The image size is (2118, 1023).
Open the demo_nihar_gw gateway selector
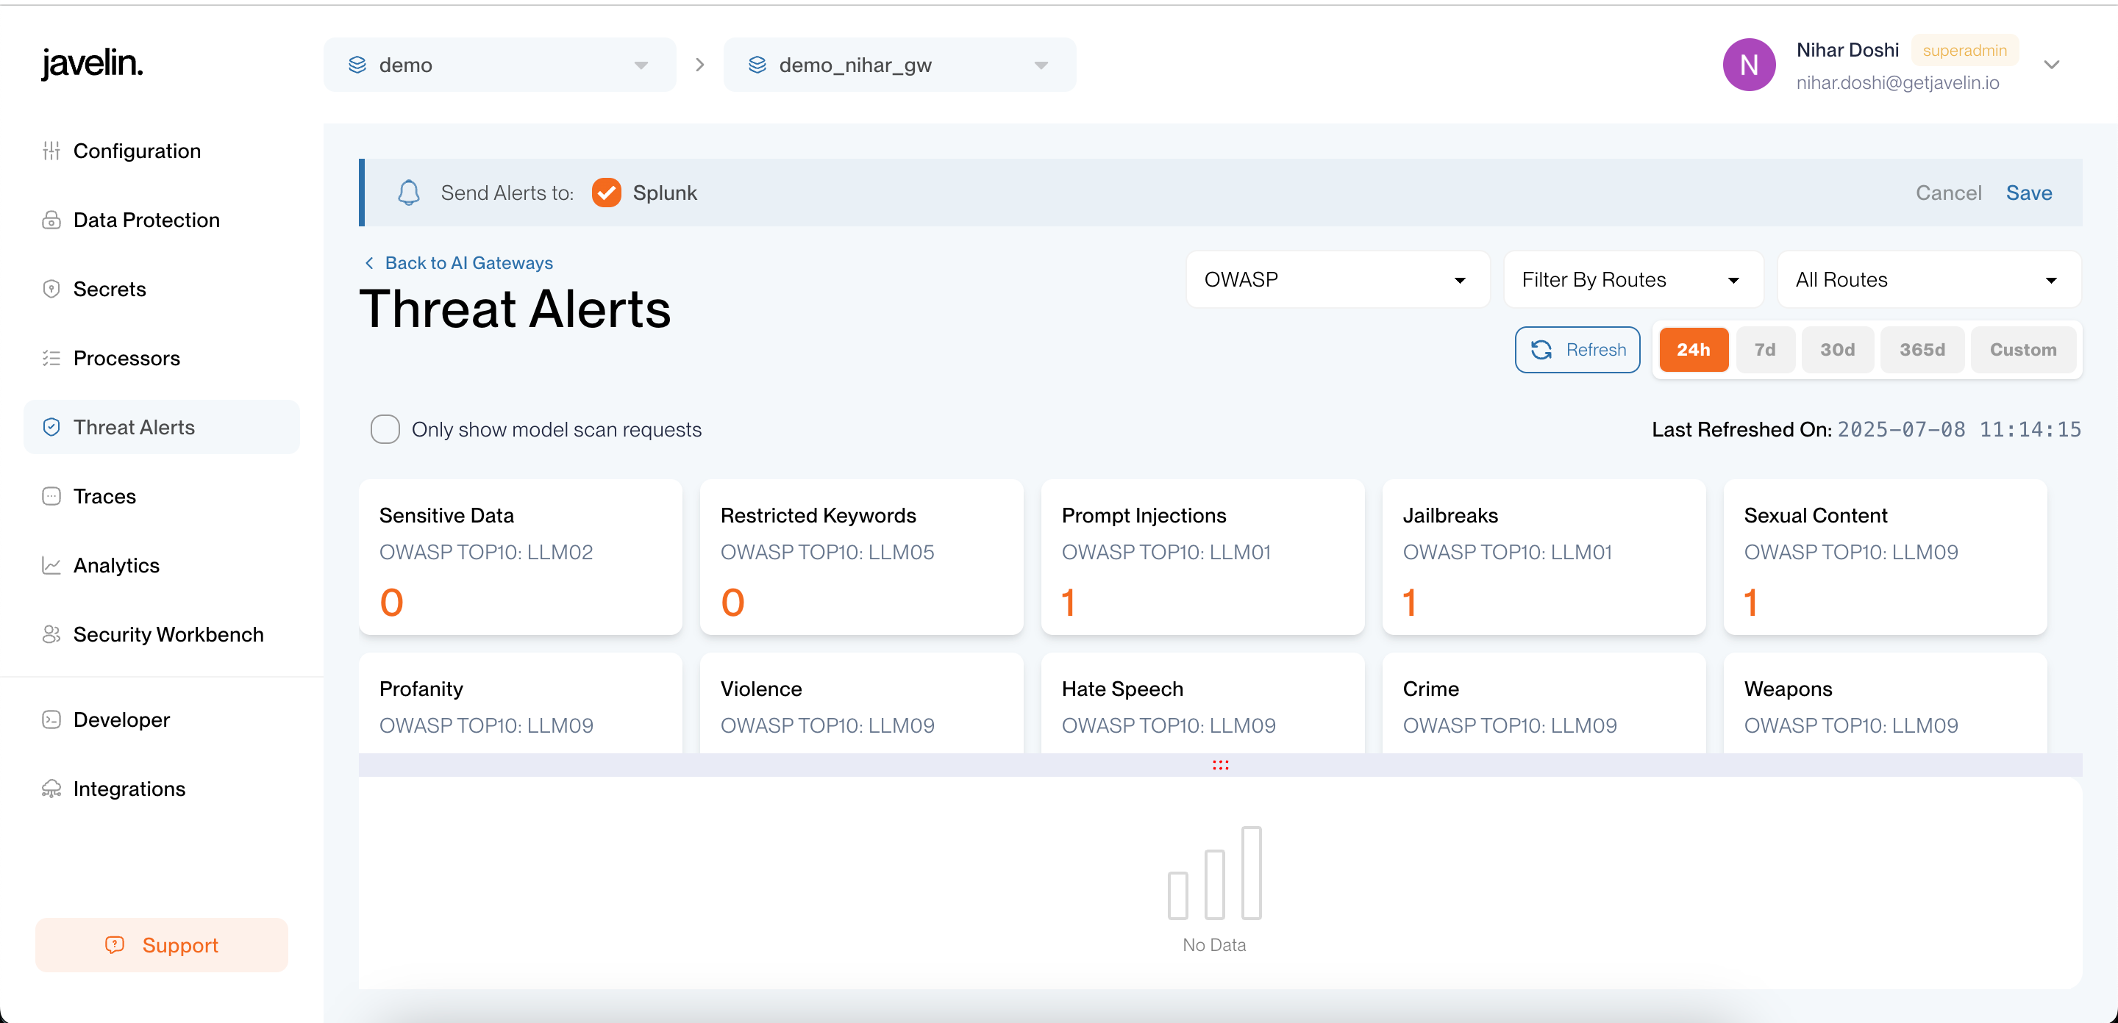[x=899, y=65]
